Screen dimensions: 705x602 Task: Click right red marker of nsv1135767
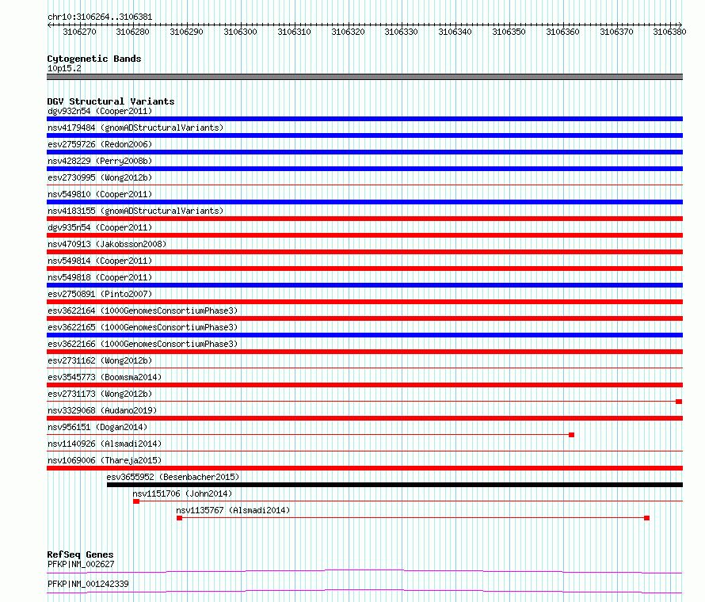pos(646,518)
